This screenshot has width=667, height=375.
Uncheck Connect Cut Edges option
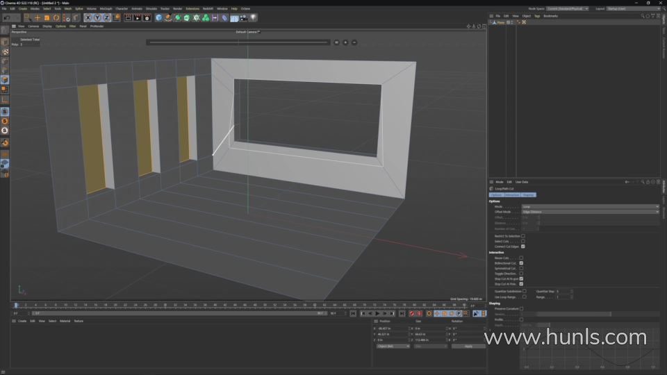tap(522, 246)
